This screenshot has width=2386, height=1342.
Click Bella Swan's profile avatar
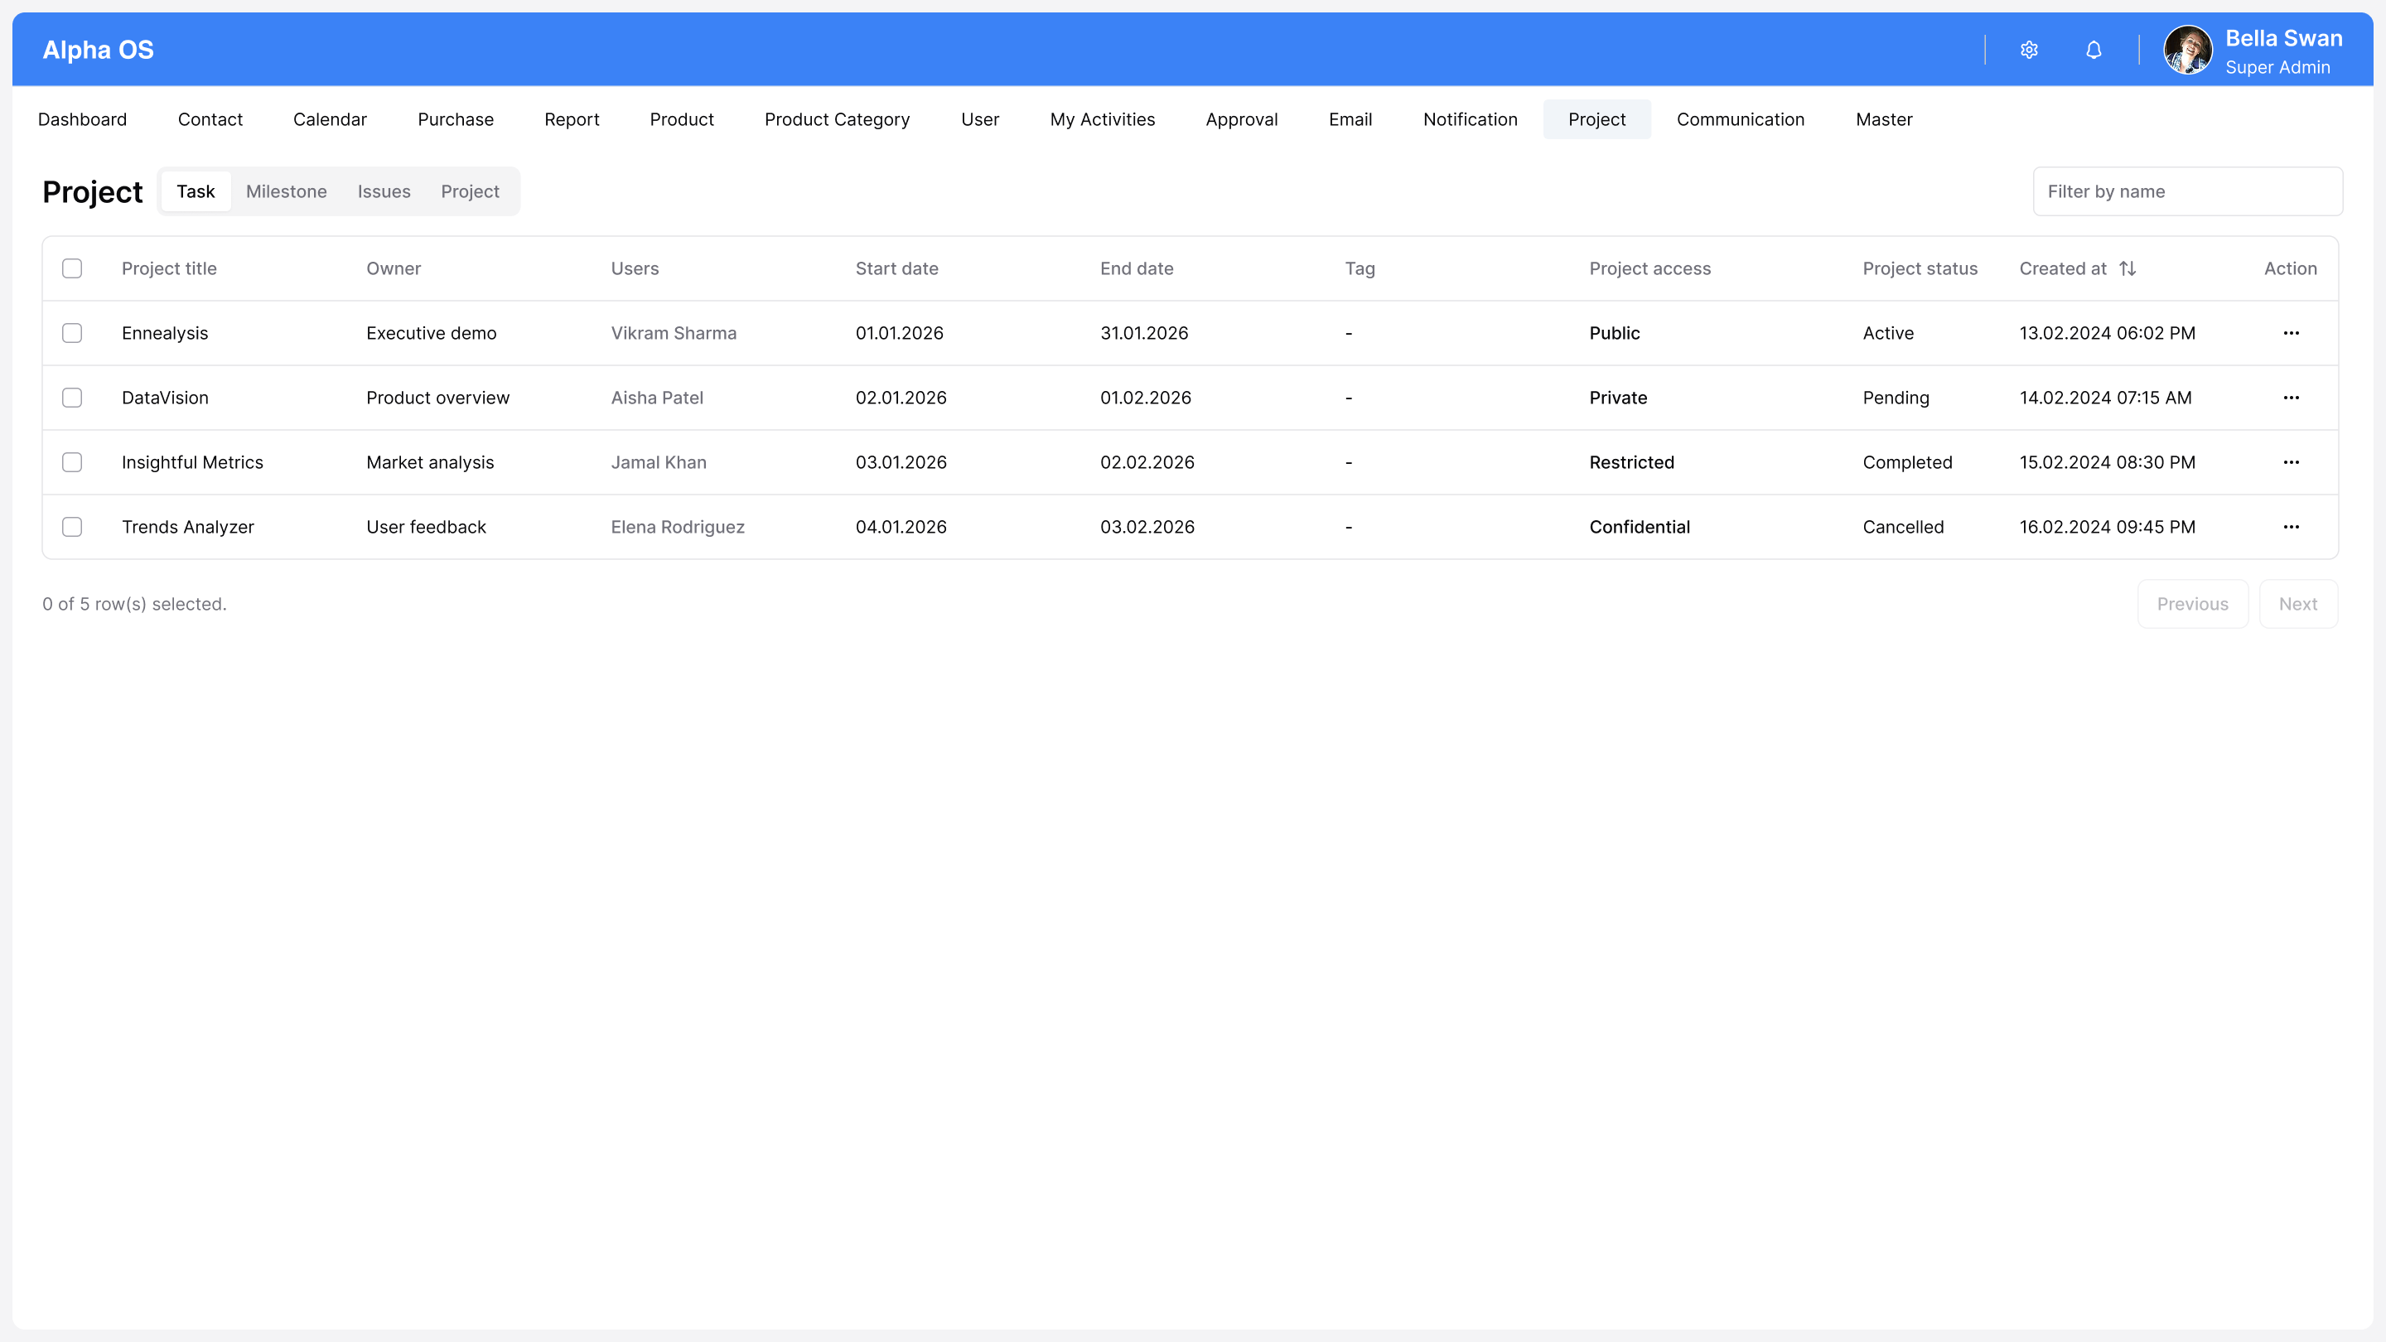pyautogui.click(x=2187, y=50)
